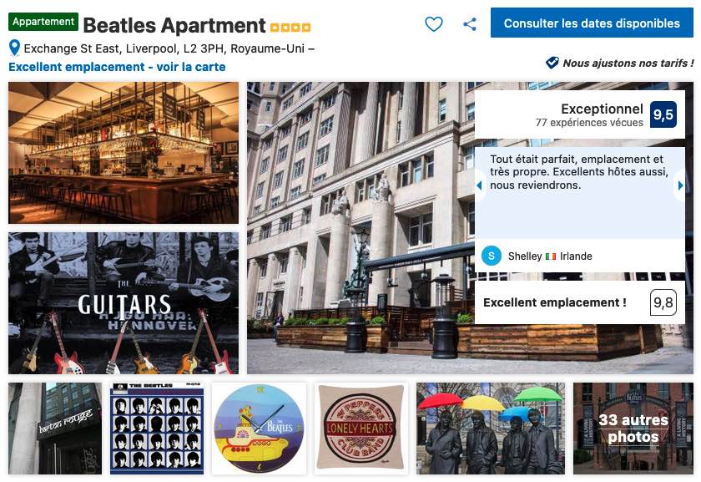Click the four-star rating squares
The image size is (701, 482).
290,28
